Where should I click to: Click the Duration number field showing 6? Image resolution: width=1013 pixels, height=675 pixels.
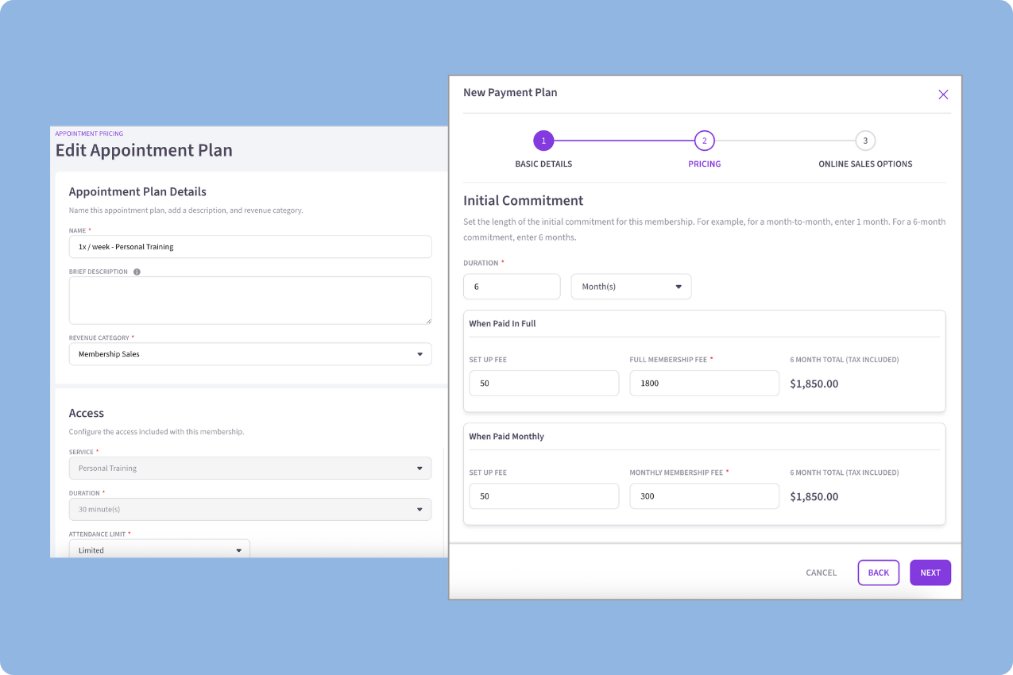click(x=512, y=287)
